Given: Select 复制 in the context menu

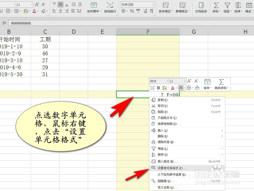Looking at the screenshot, I should (163, 100).
